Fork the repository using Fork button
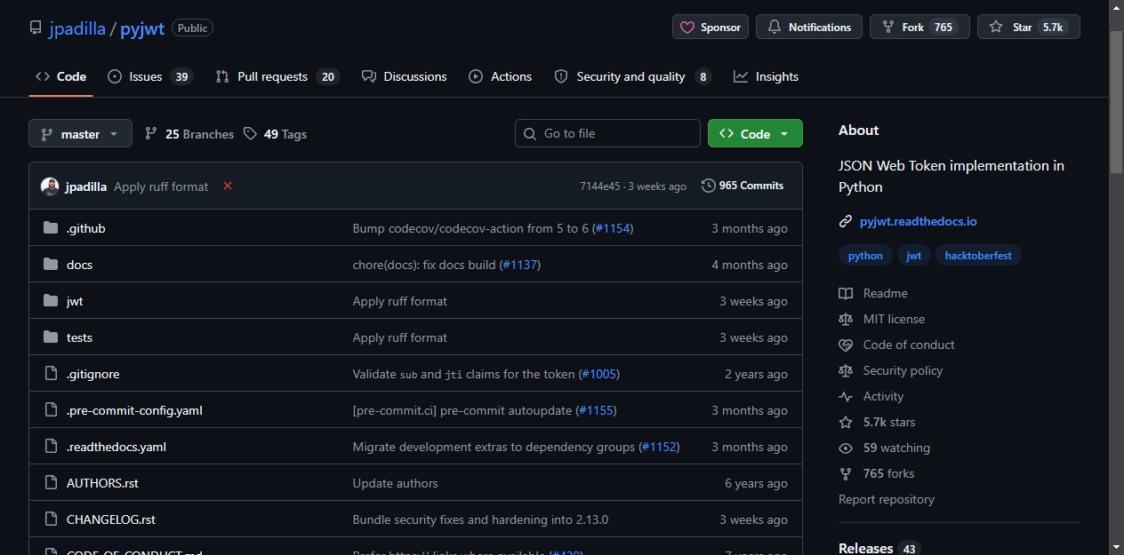The width and height of the screenshot is (1124, 555). pos(919,28)
